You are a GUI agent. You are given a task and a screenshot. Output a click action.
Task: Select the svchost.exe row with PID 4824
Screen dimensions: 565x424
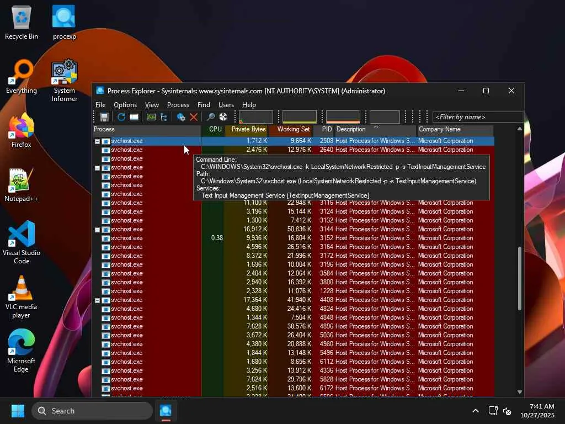294,309
